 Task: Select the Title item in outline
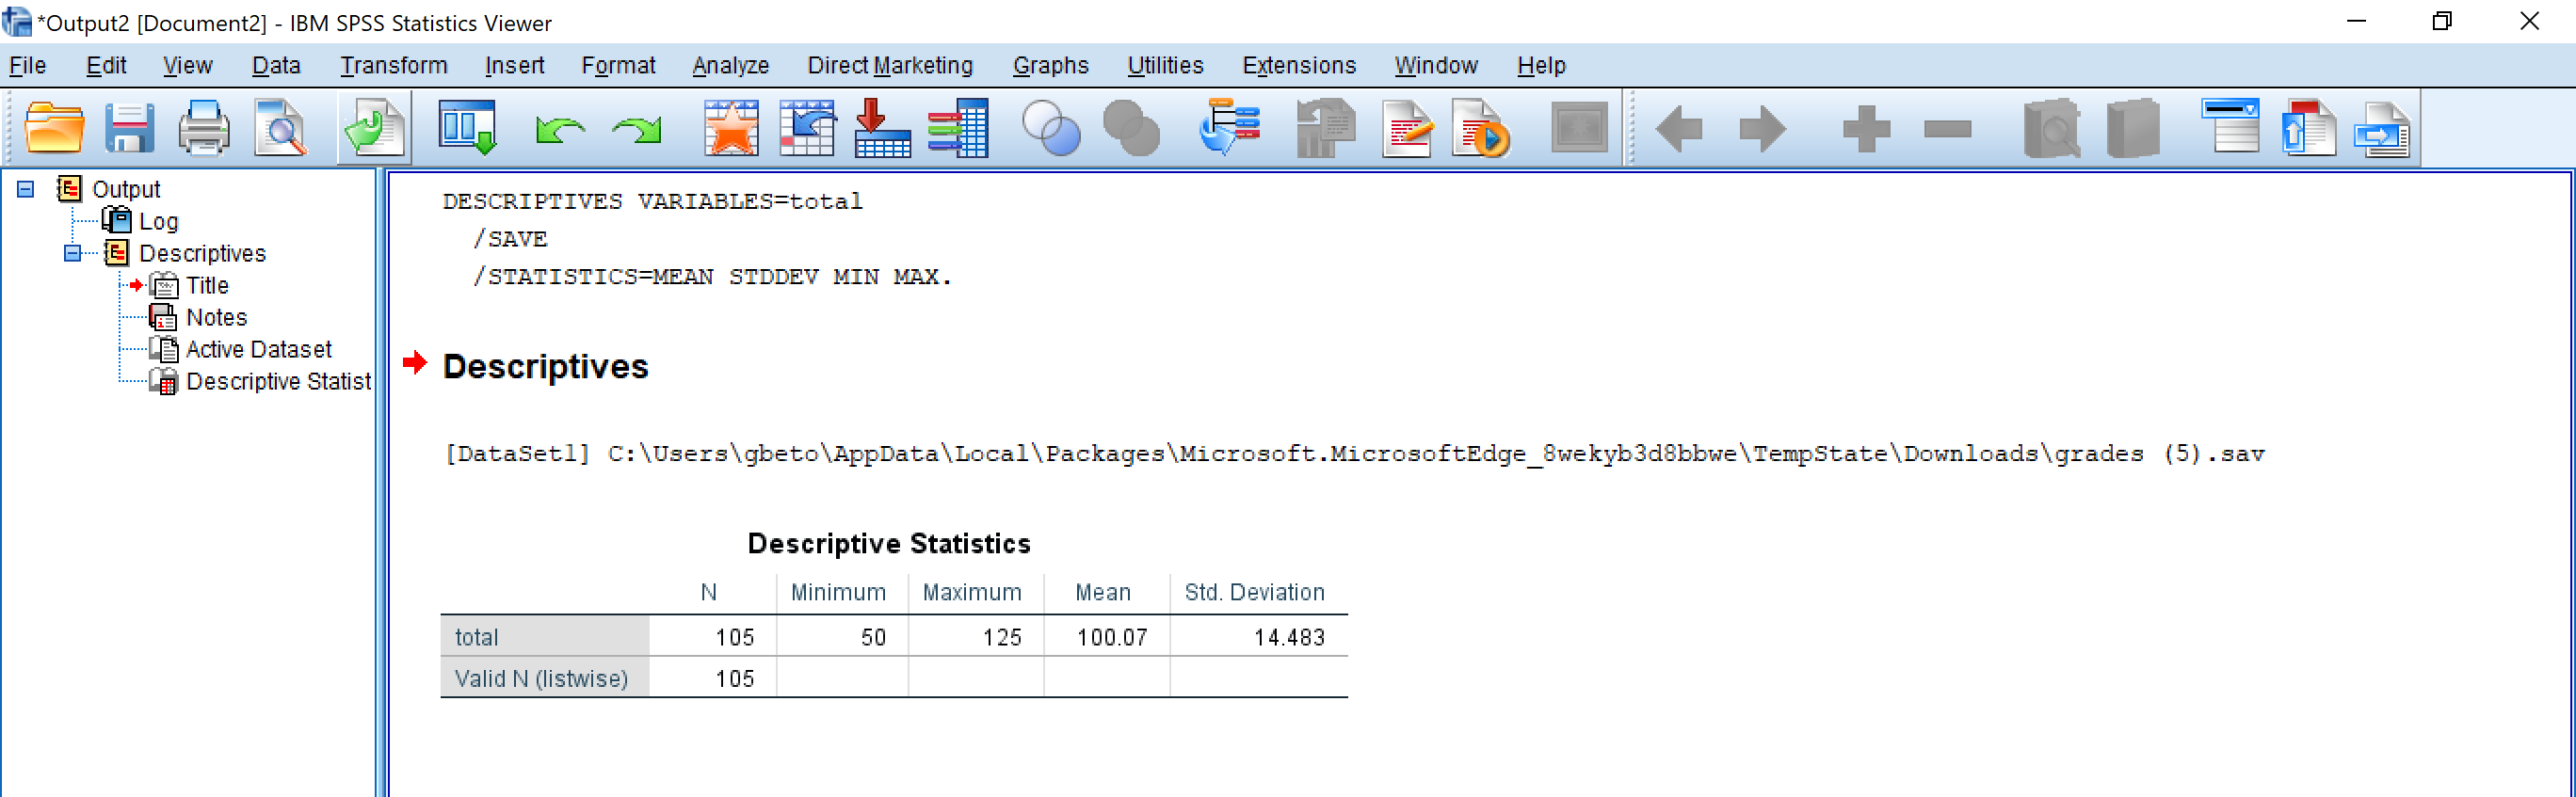[x=207, y=285]
